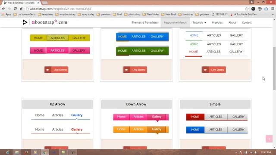This screenshot has height=155, width=276.
Task: Open the wrapbootstrap bookmark folder
Action: (65, 14)
